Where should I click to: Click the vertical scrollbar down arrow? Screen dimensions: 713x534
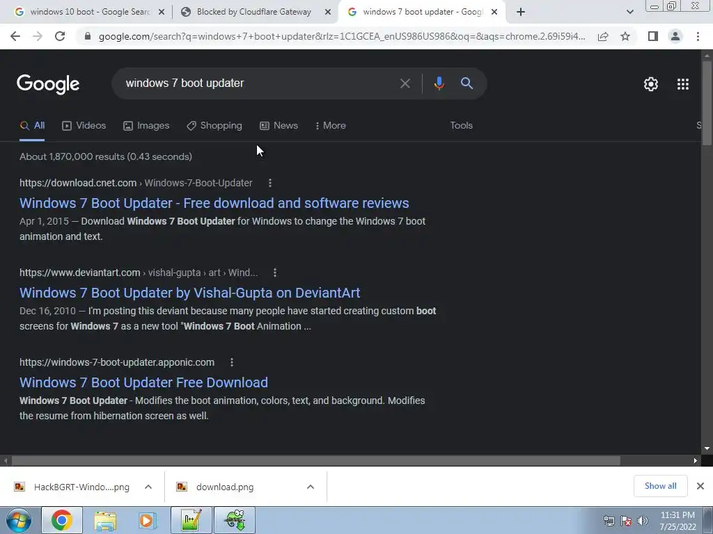pos(707,448)
